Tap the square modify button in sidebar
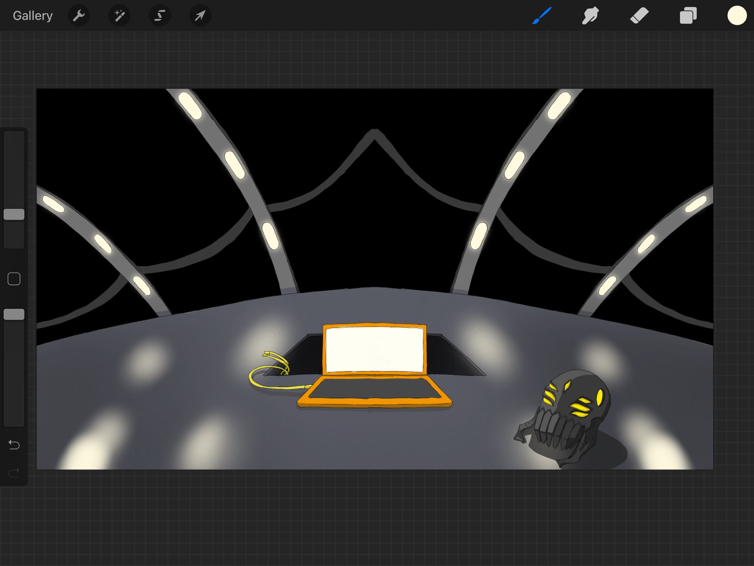Screen dimensions: 754x566 point(14,279)
